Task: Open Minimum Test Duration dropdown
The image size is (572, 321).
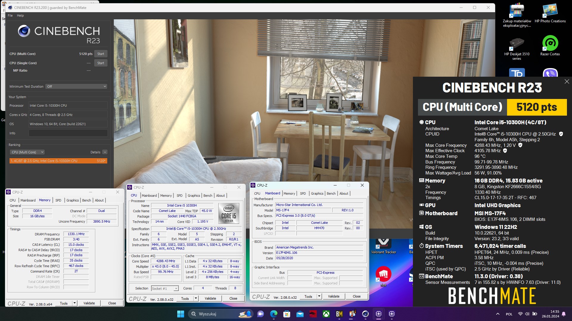Action: tap(77, 86)
